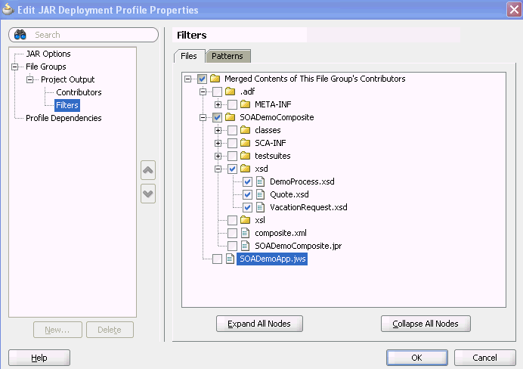Expand the SCA-INF folder node
523x369 pixels.
218,144
